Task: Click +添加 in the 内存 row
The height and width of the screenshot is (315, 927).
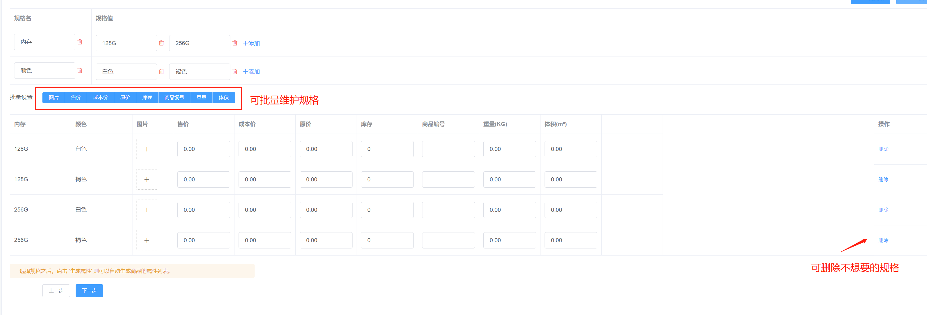Action: tap(251, 43)
